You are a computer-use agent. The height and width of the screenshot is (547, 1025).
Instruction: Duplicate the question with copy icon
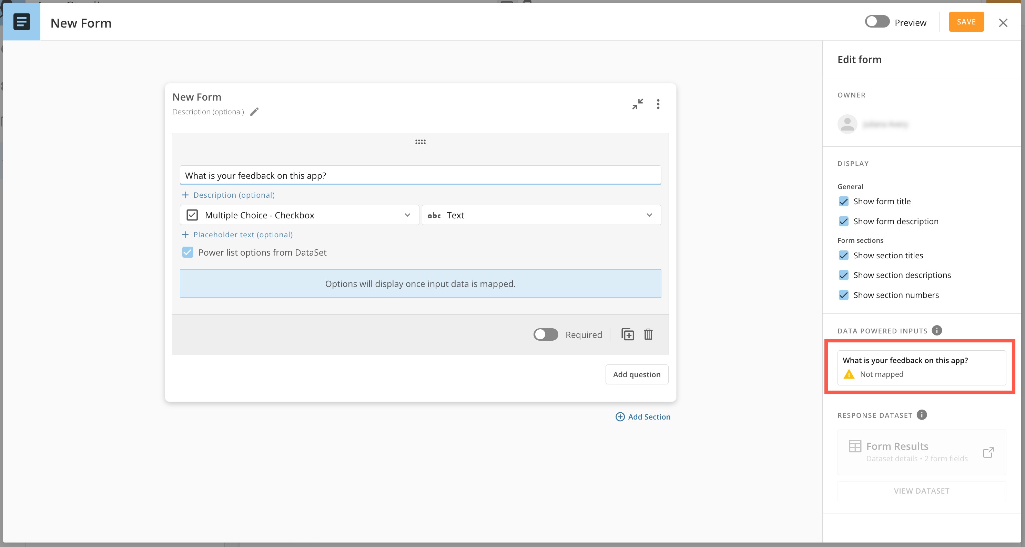click(628, 334)
